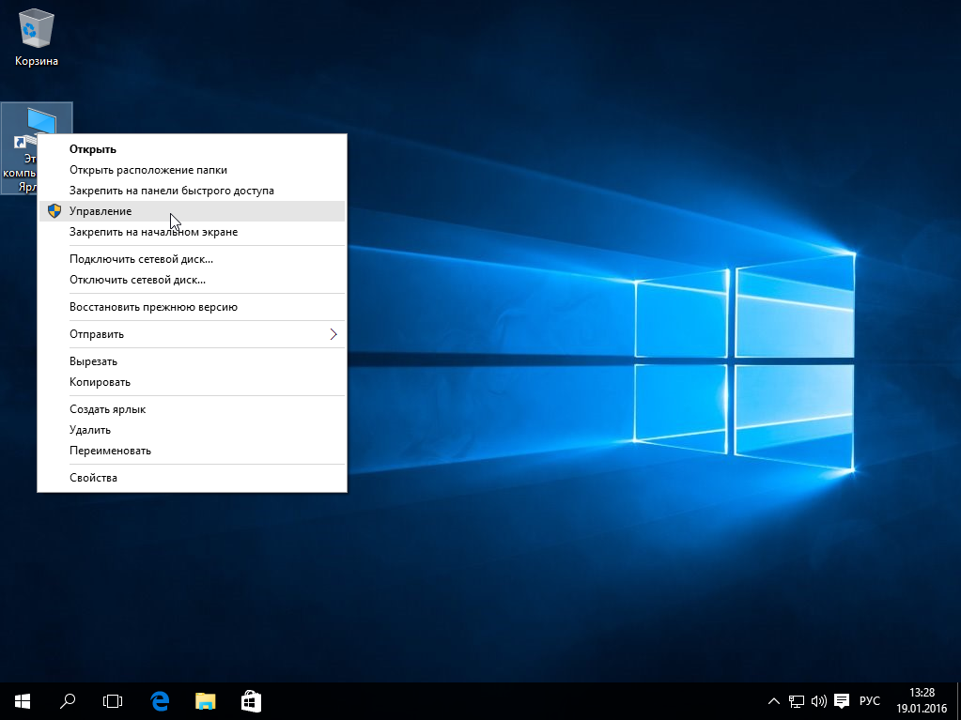Viewport: 961px width, 720px height.
Task: Click Открыть in the context menu
Action: (x=92, y=149)
